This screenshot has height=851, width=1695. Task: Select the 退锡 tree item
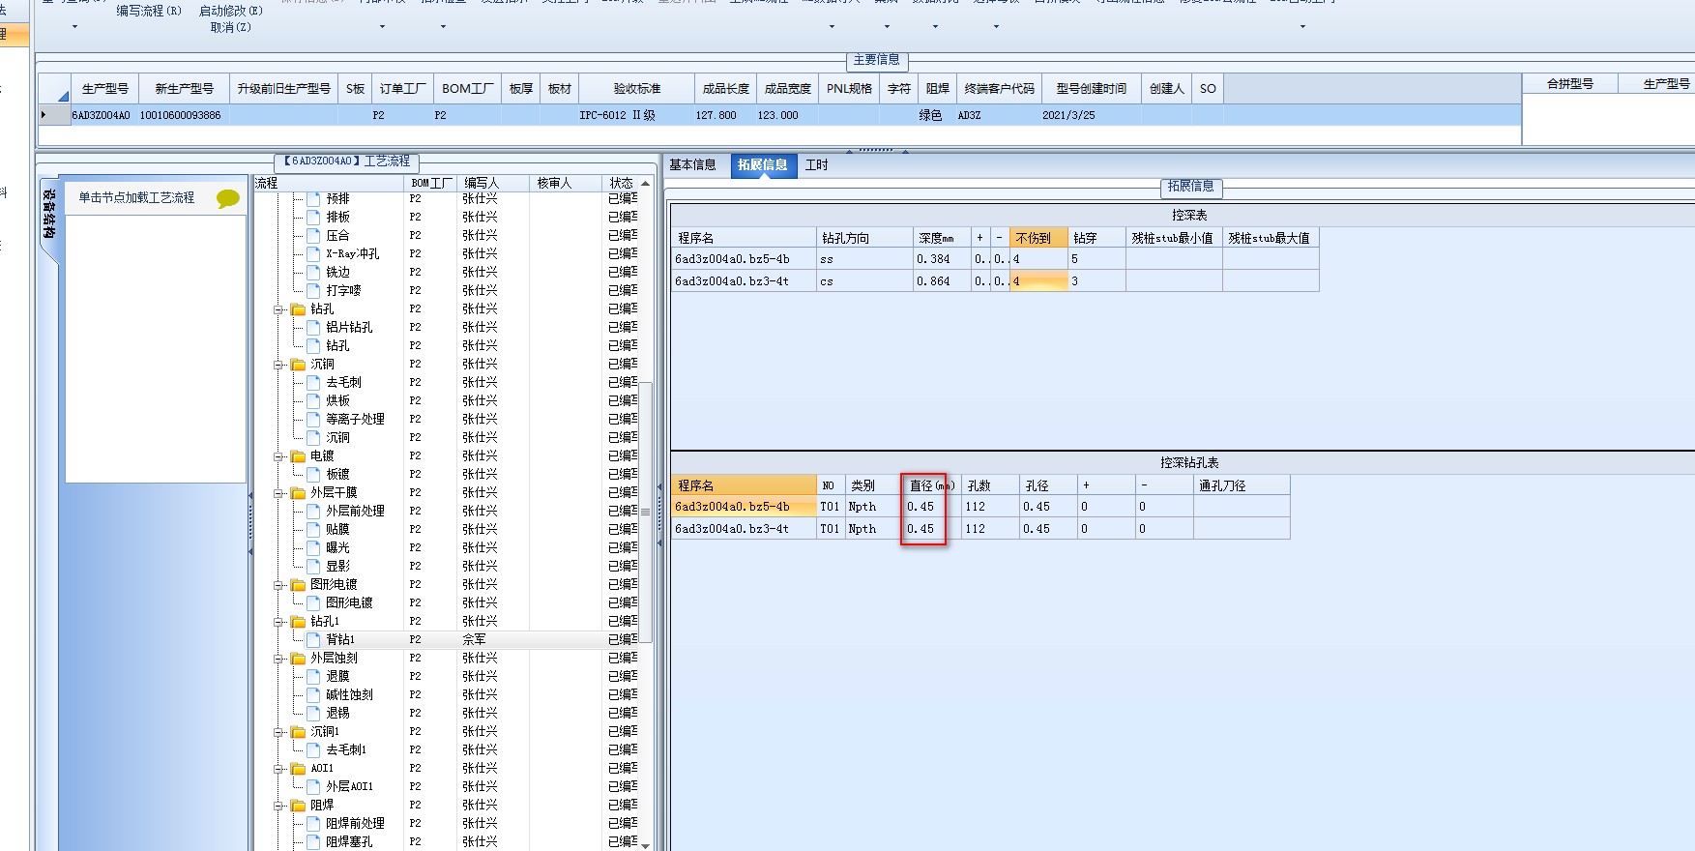pyautogui.click(x=337, y=713)
